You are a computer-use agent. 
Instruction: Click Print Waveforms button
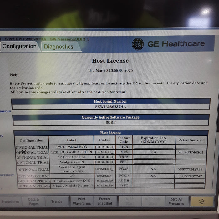point(82,201)
